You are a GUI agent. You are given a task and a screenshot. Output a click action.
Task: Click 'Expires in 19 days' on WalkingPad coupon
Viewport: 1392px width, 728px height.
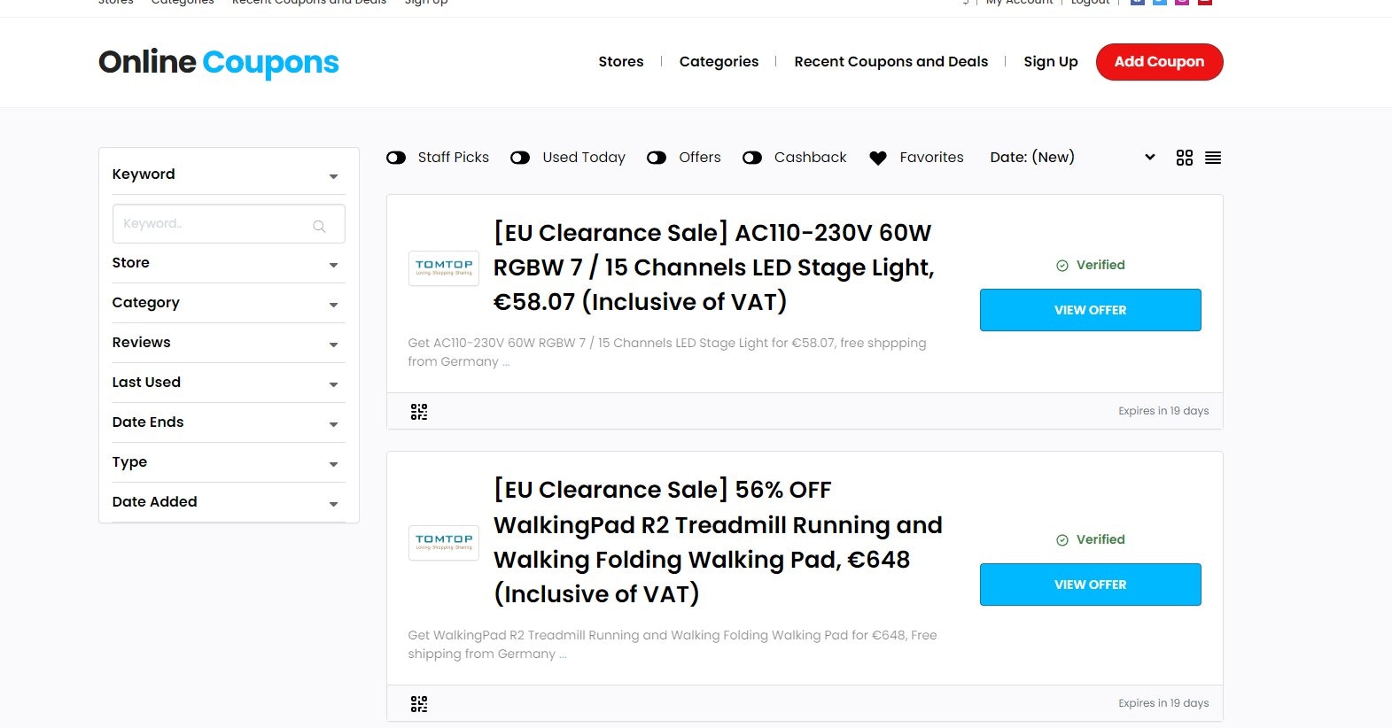pos(1163,703)
